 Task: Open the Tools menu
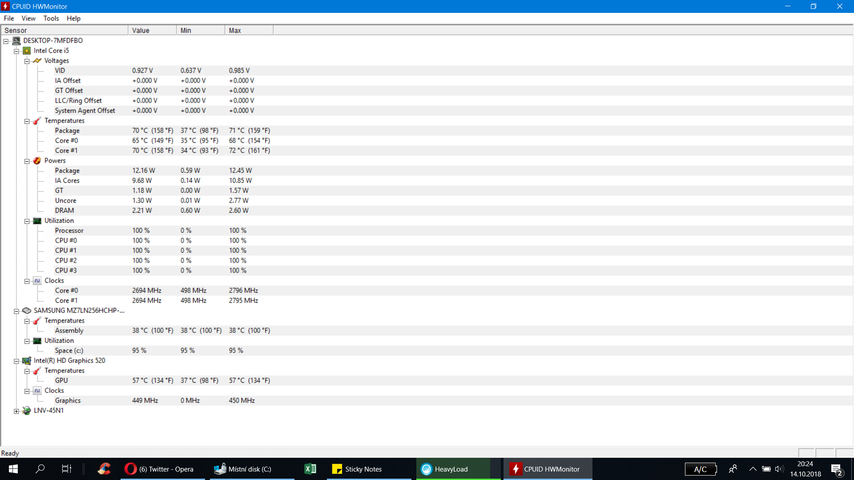pos(51,18)
